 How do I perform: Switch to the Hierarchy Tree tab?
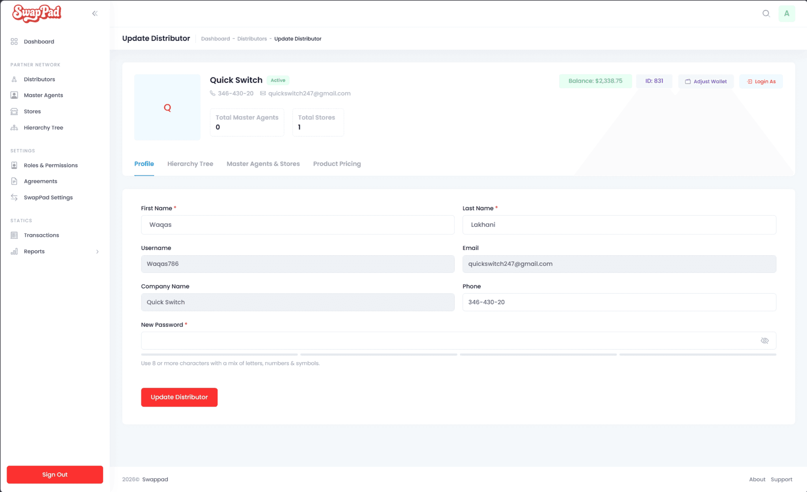(x=190, y=164)
